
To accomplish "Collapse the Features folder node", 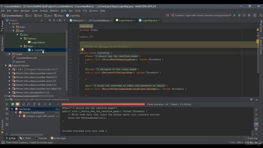I will [x=21, y=39].
